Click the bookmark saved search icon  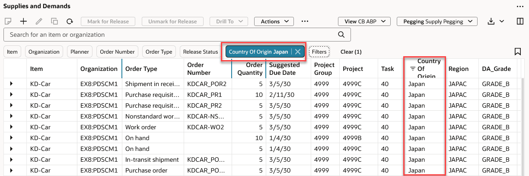coord(518,52)
